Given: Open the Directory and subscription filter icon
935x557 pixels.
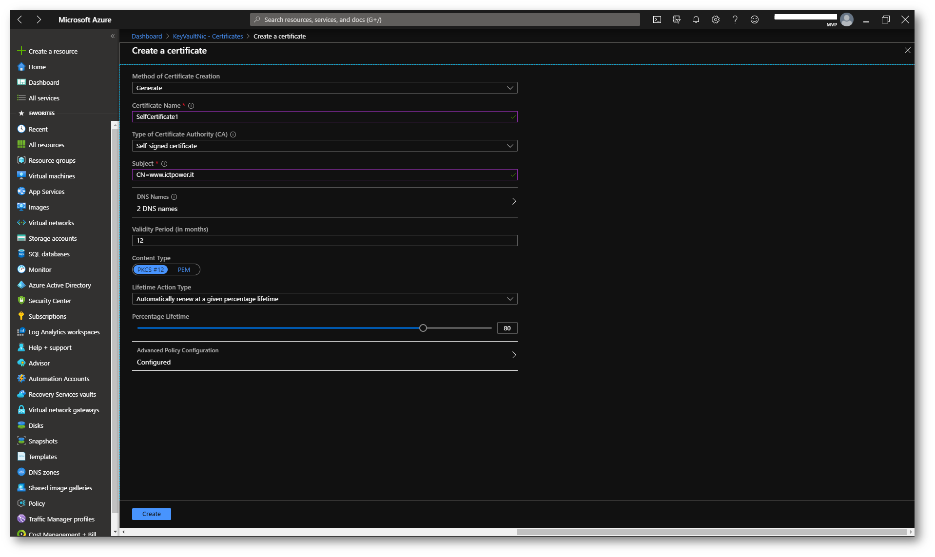Looking at the screenshot, I should [677, 19].
